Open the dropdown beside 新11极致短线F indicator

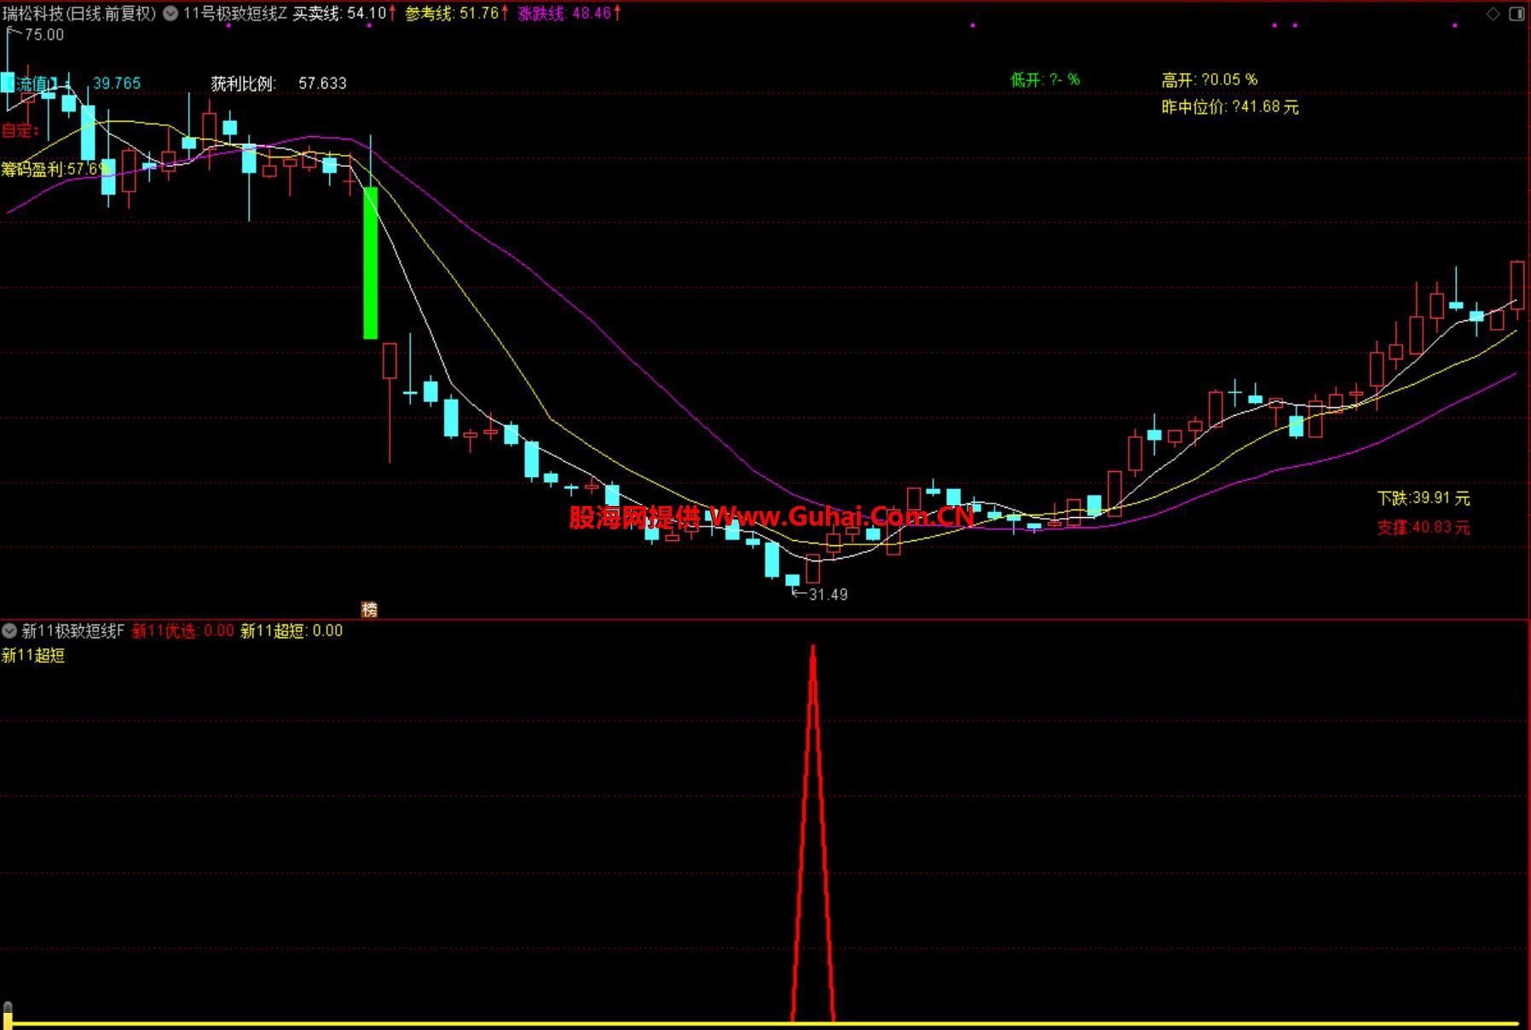(9, 630)
